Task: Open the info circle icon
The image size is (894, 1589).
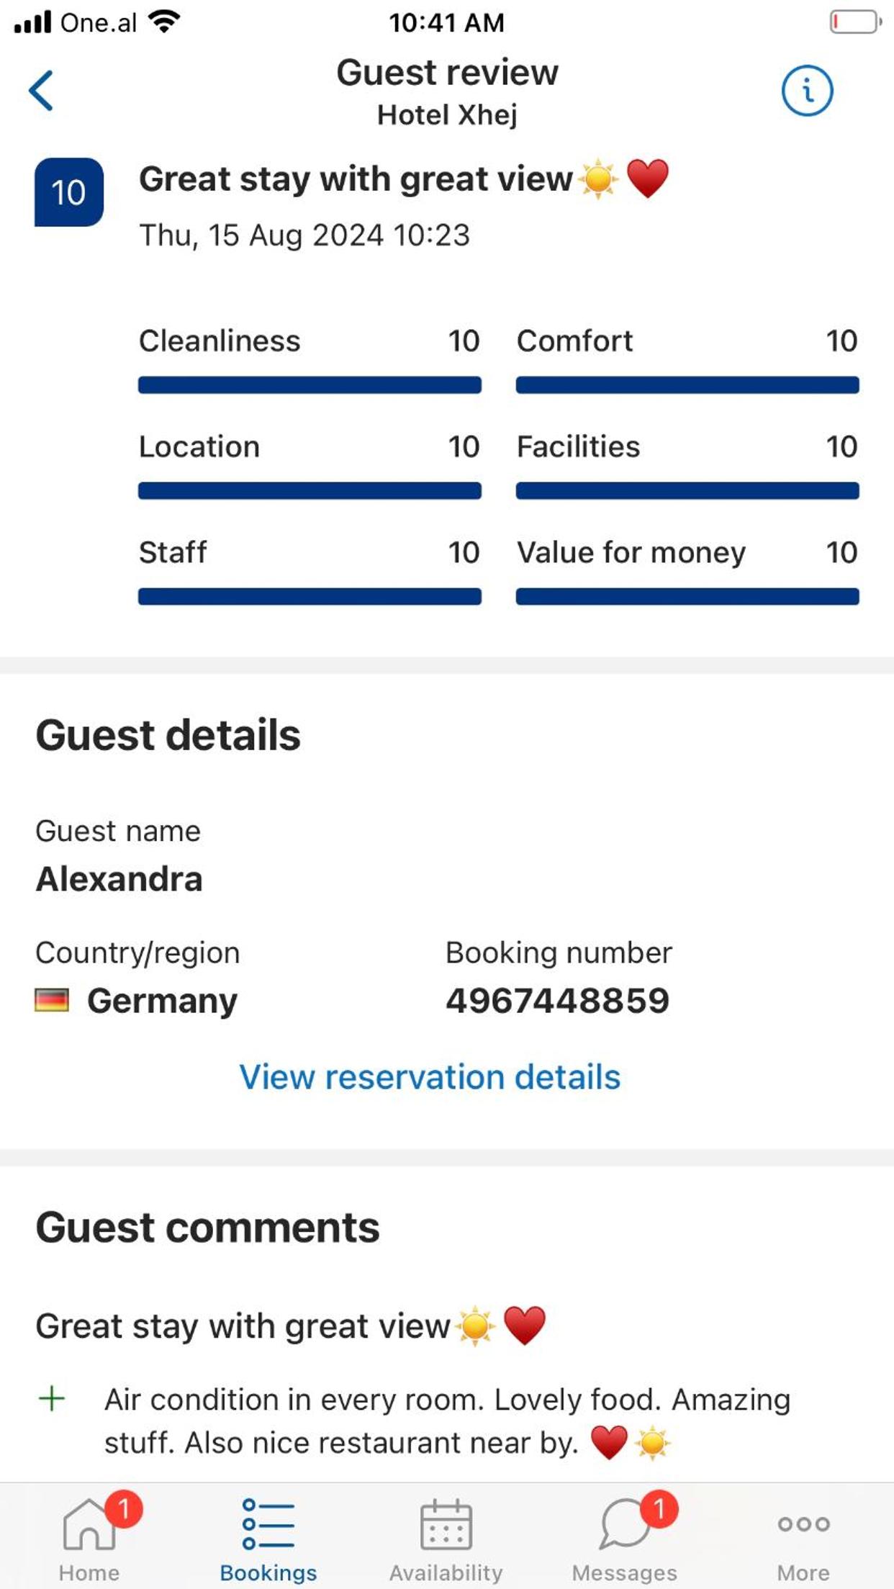Action: 807,91
